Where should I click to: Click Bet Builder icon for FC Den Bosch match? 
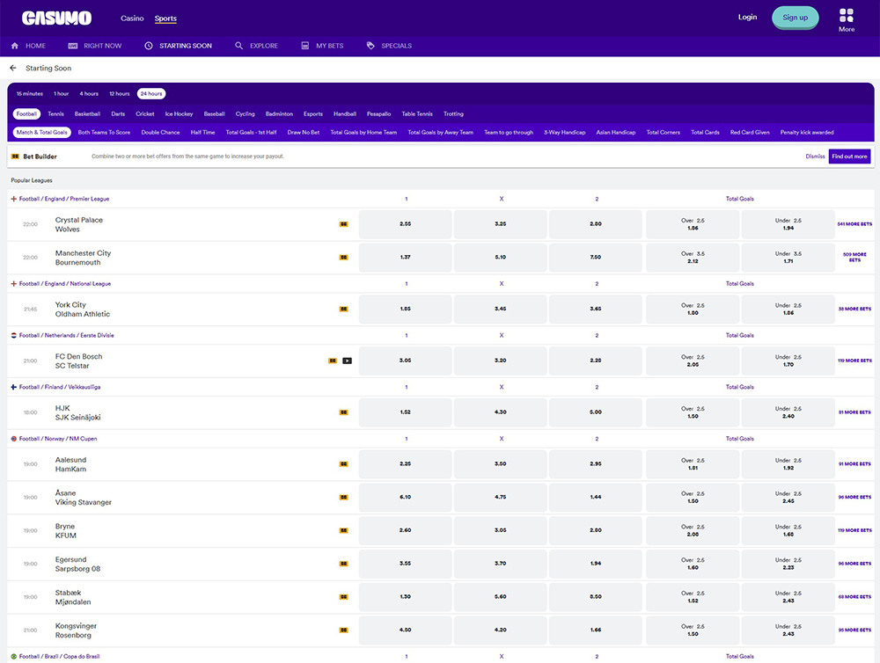click(x=333, y=361)
